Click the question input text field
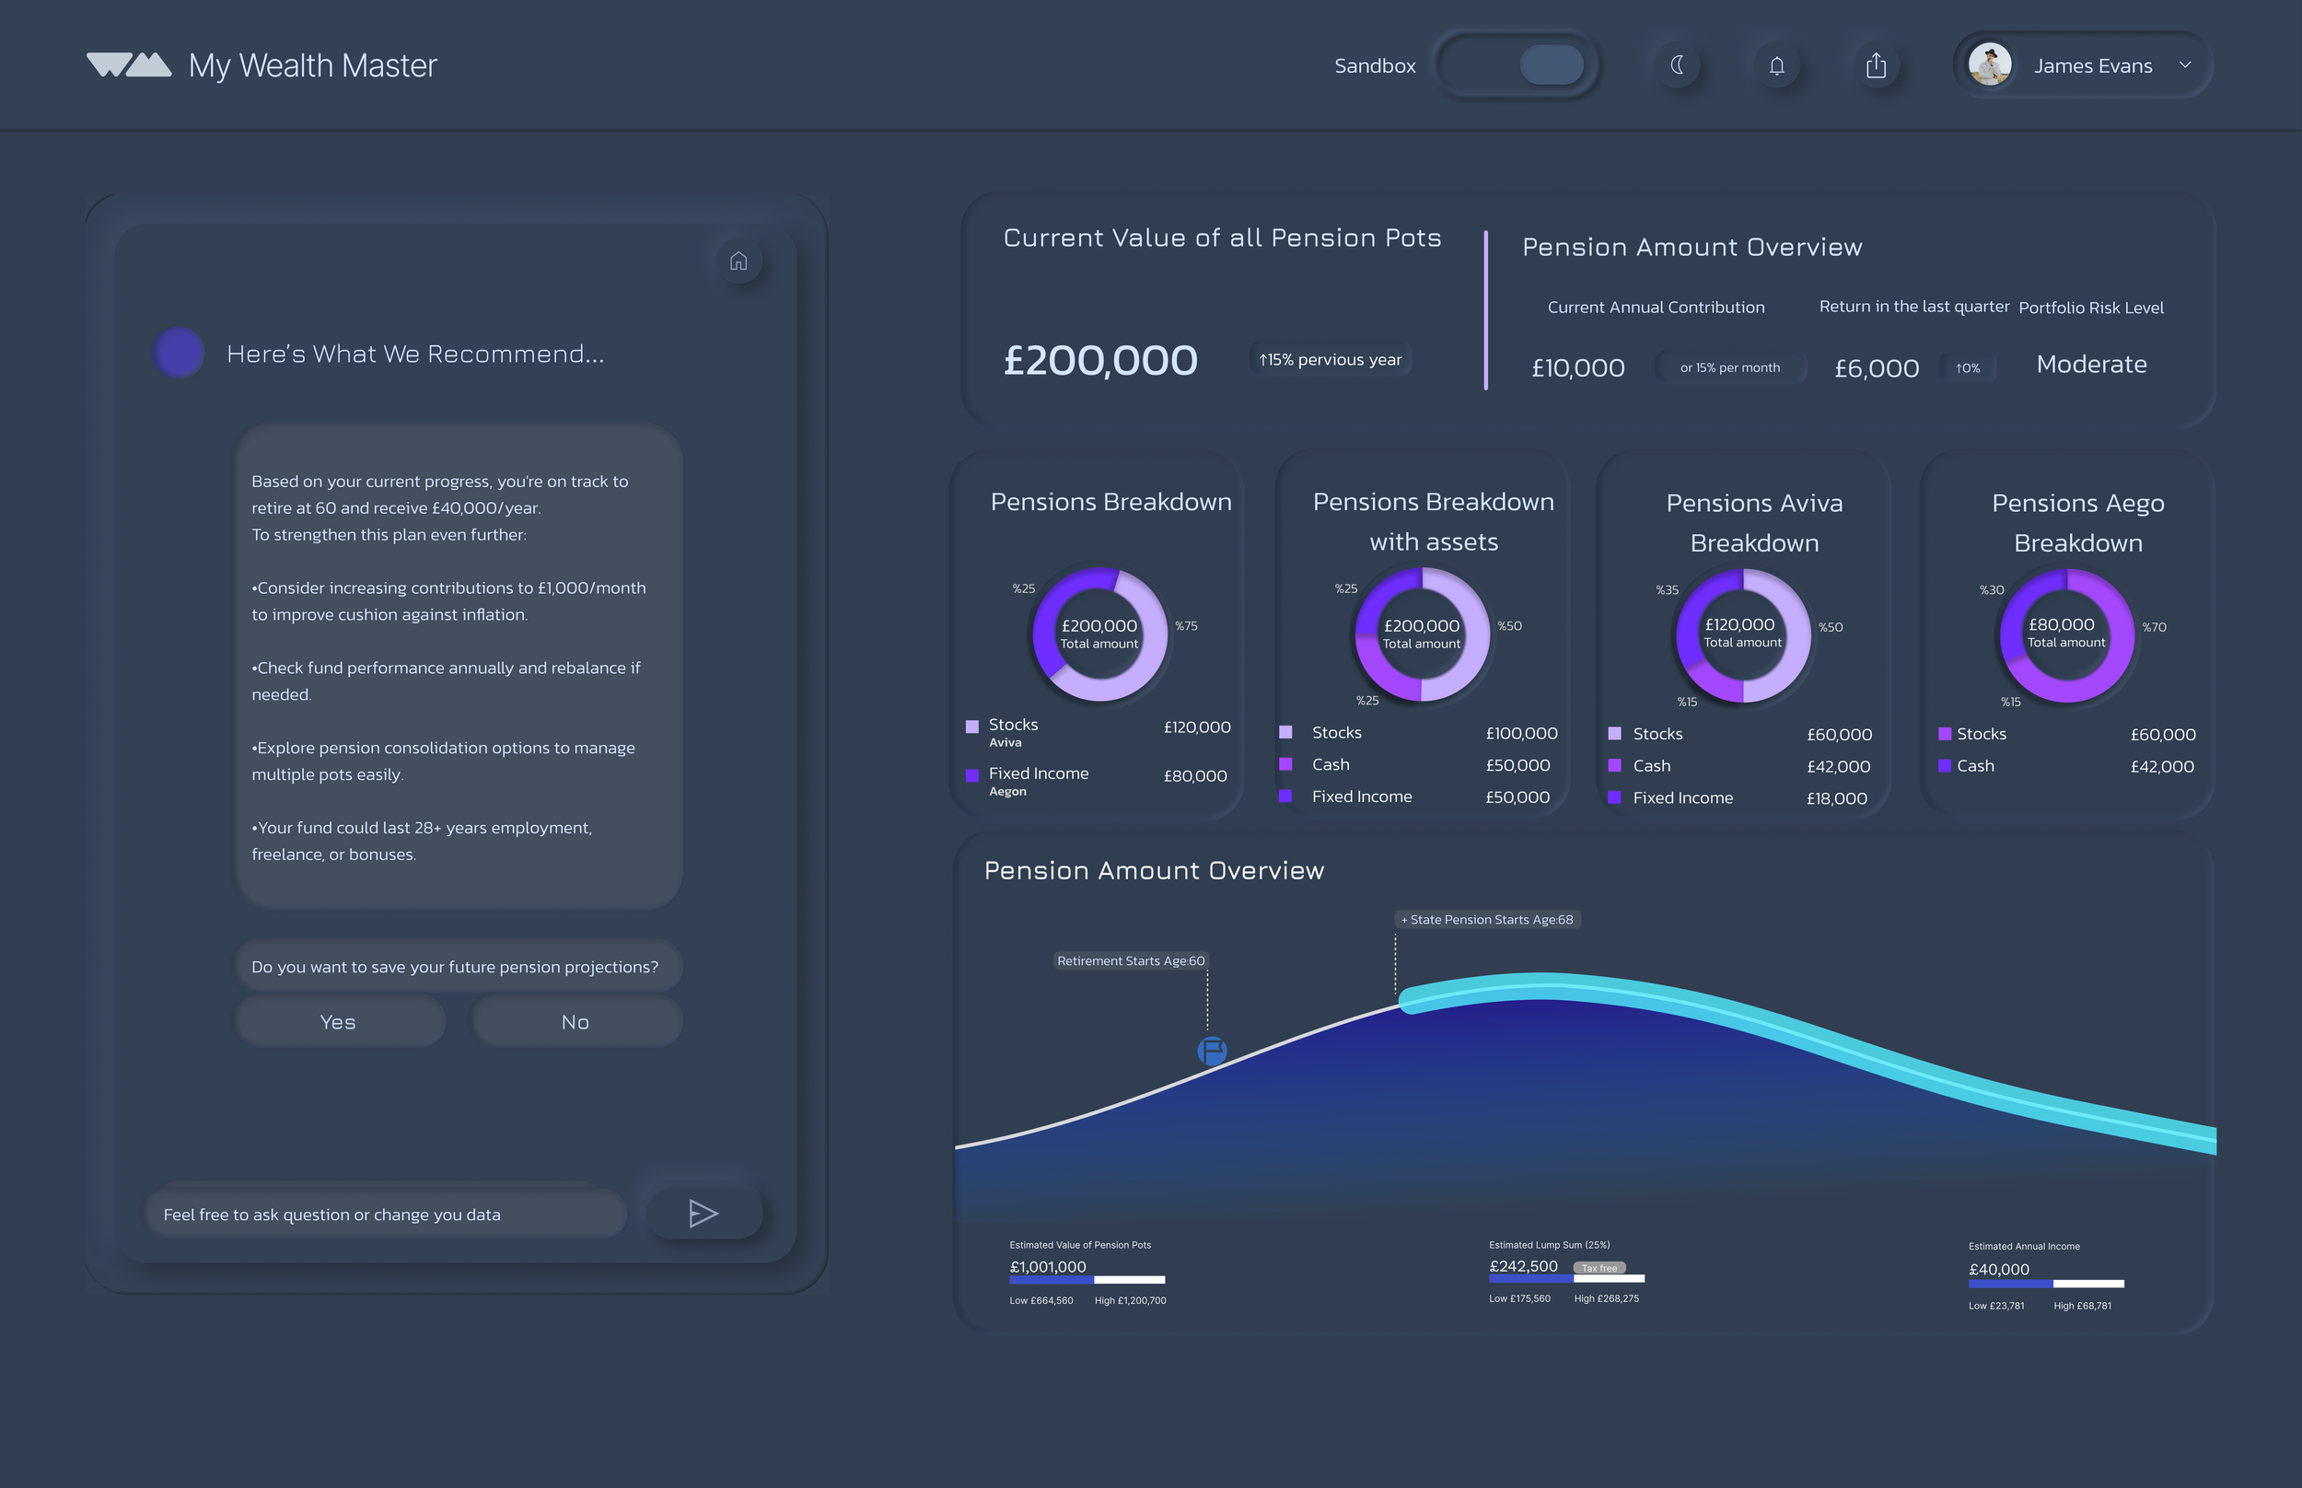The image size is (2302, 1488). (x=387, y=1215)
